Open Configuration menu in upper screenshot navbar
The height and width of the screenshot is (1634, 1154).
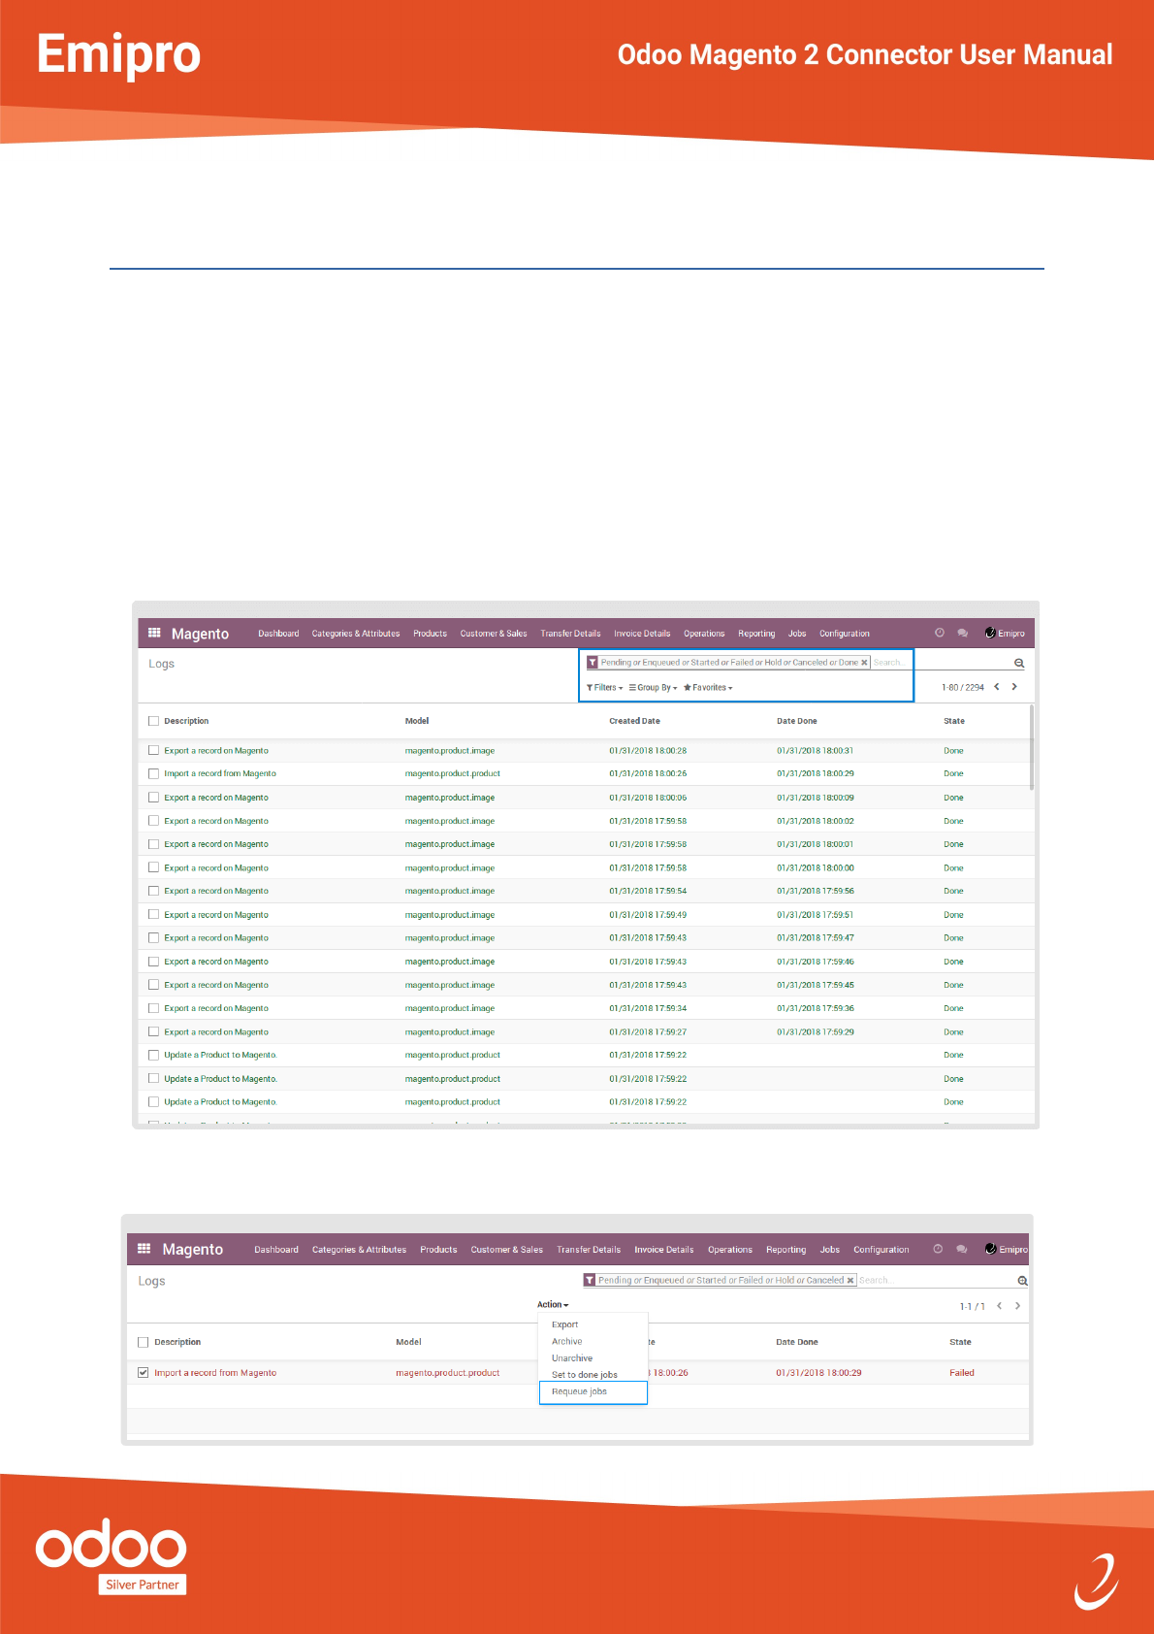tap(845, 634)
